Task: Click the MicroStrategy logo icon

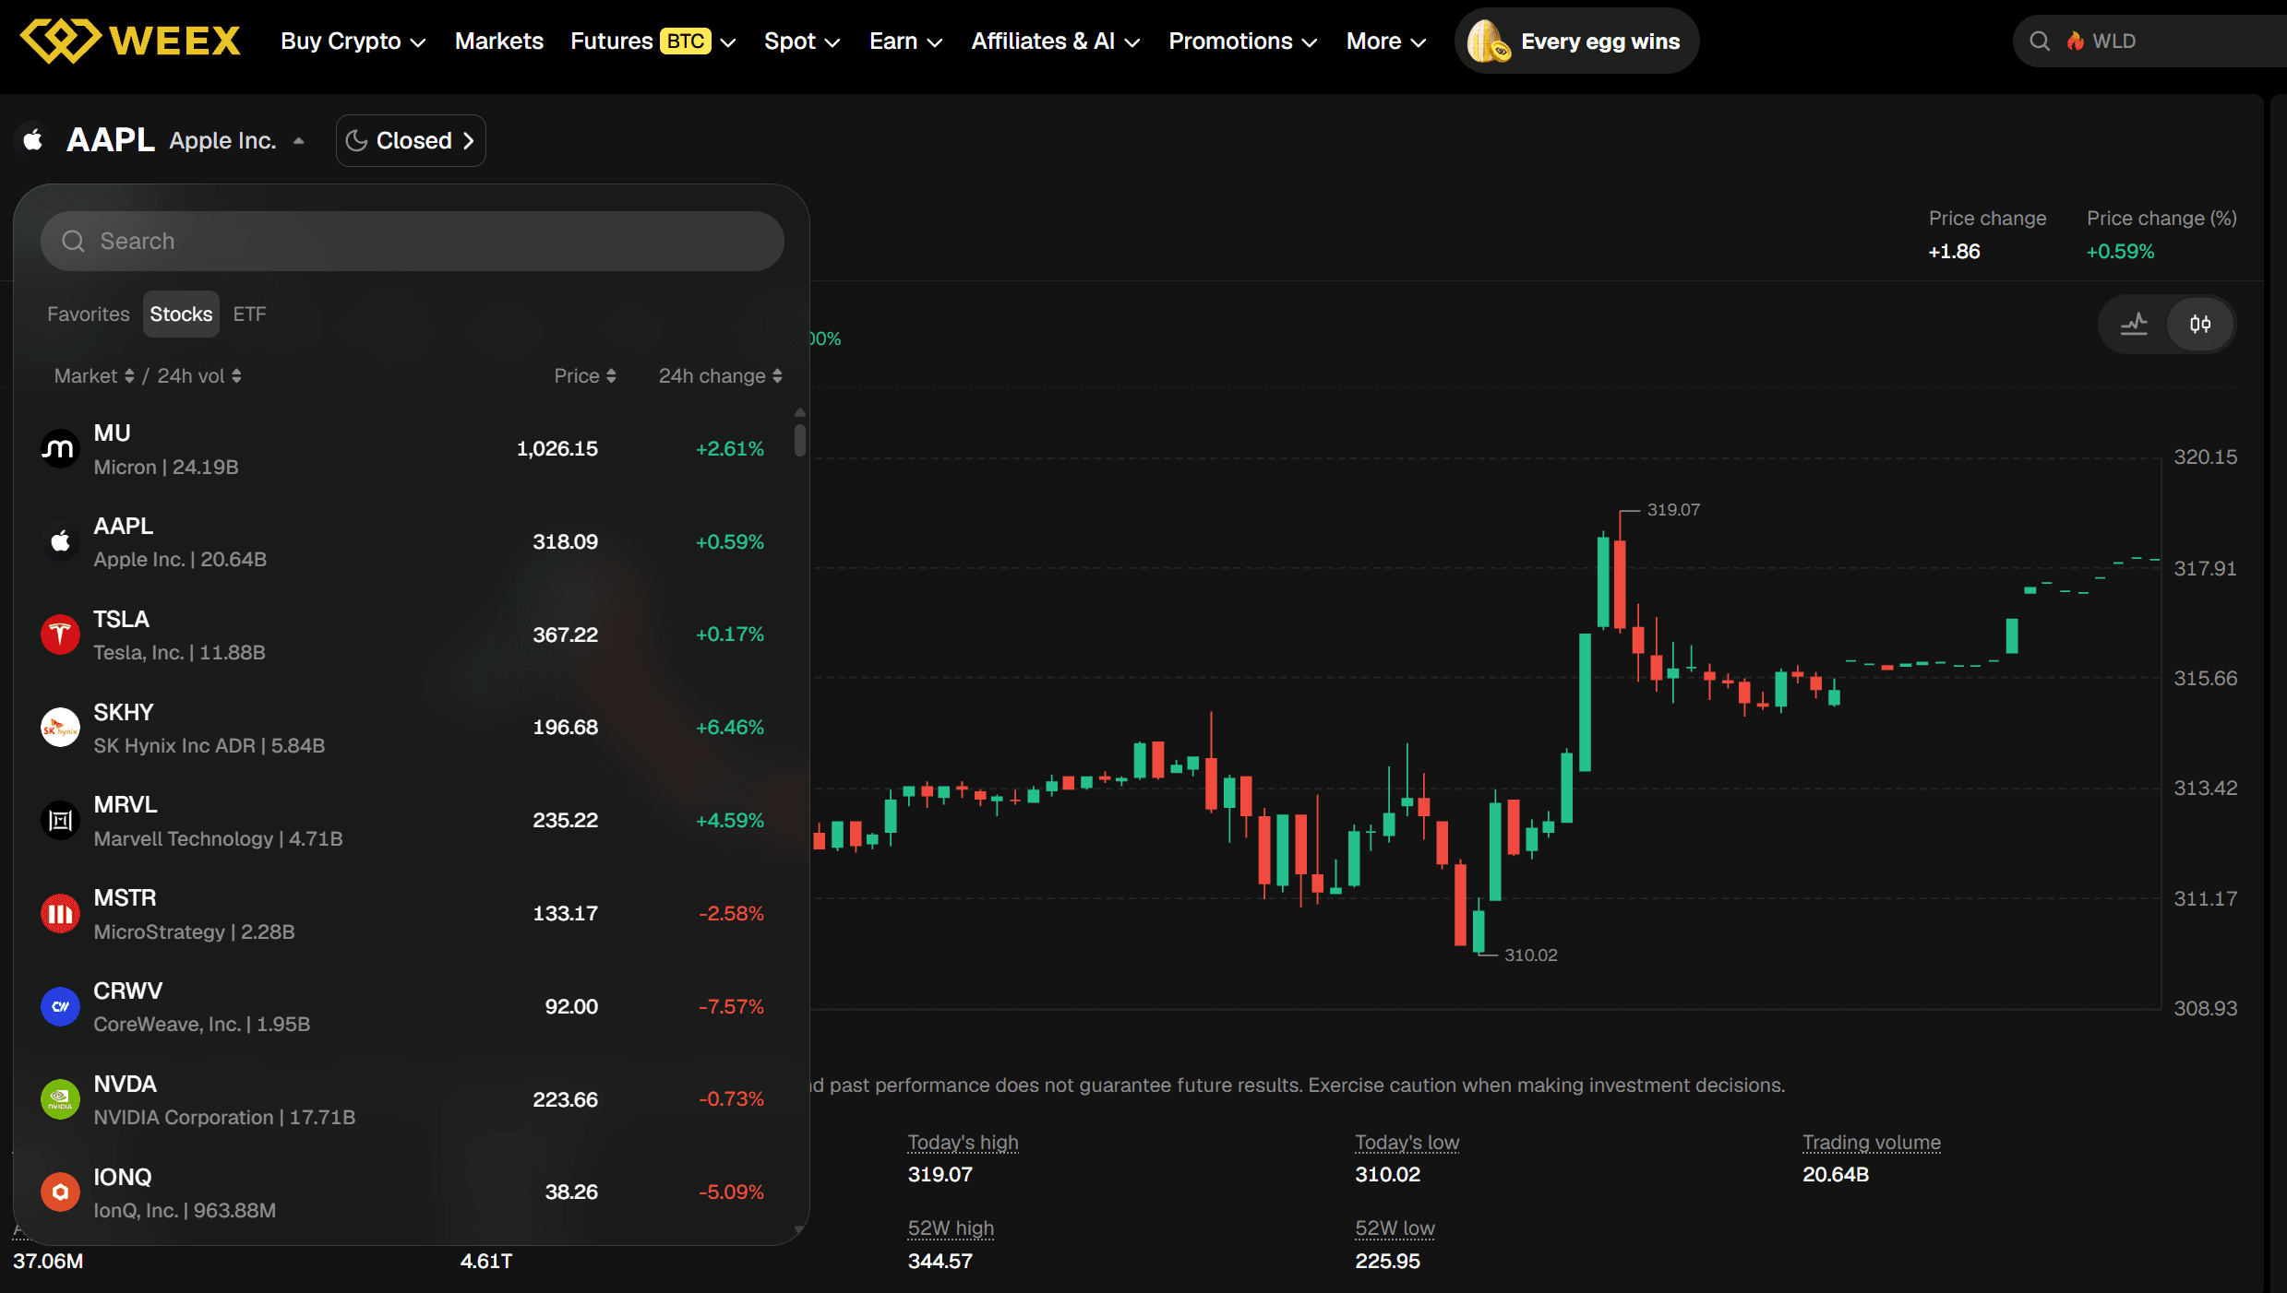Action: (60, 914)
